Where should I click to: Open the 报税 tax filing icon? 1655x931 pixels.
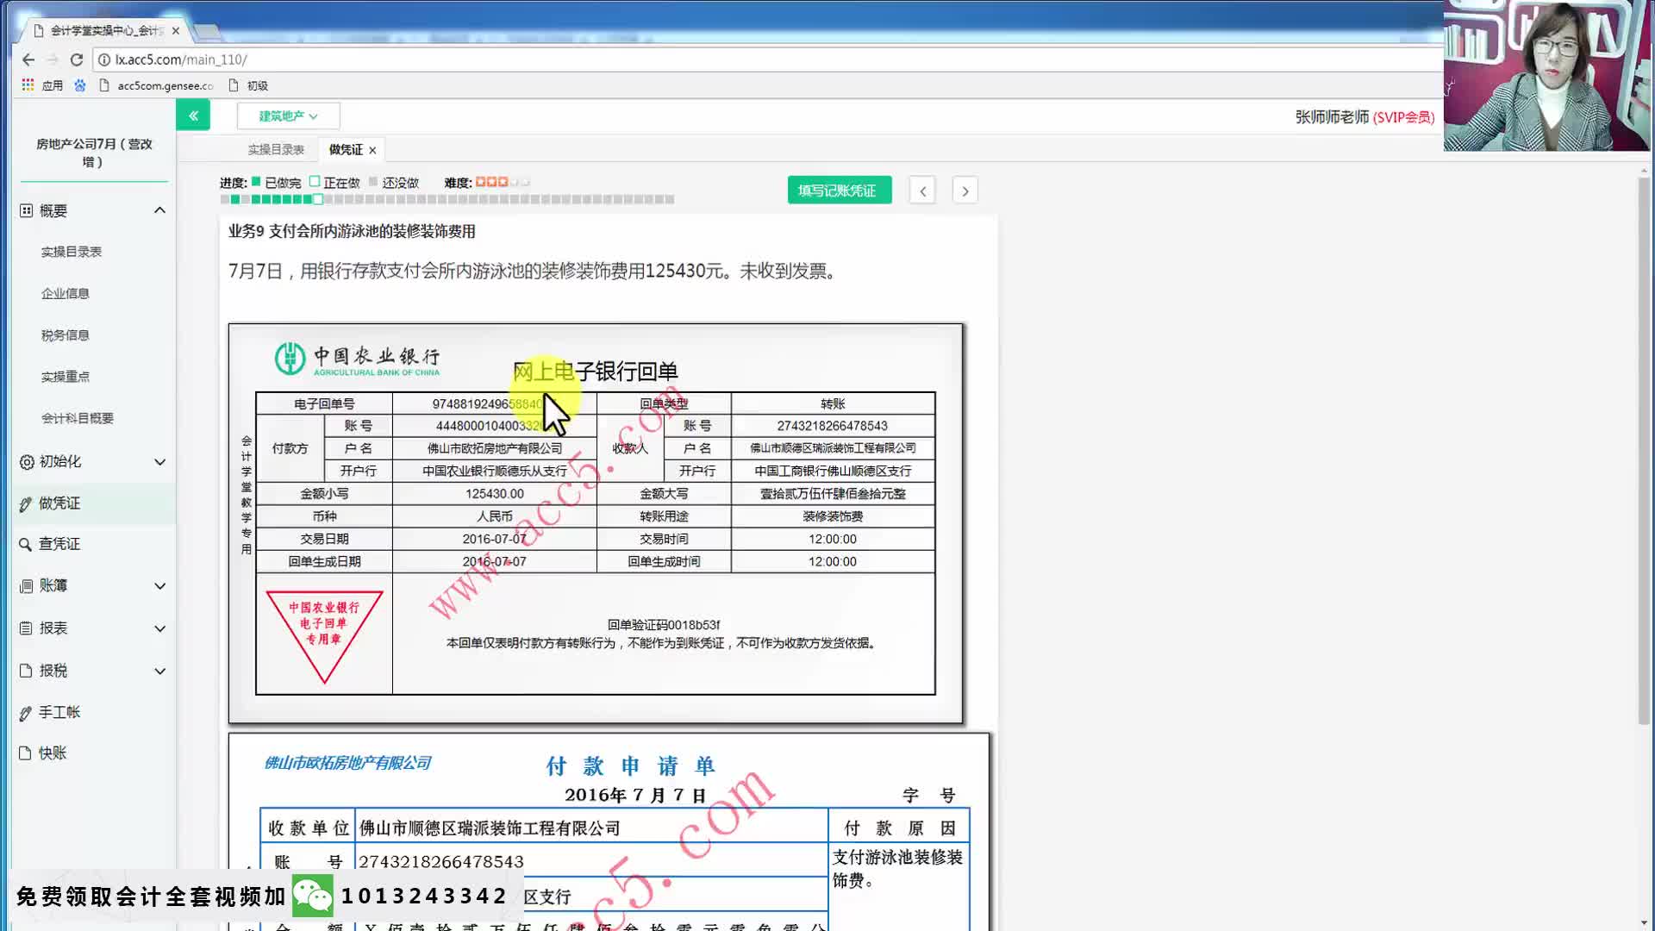click(26, 670)
